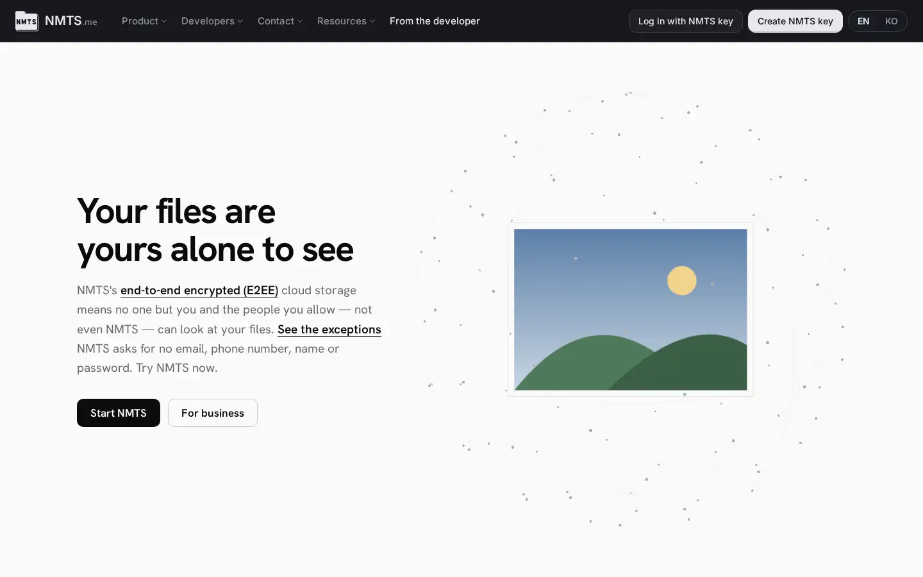Click the chevron beside Developers
The height and width of the screenshot is (577, 923).
pos(240,21)
